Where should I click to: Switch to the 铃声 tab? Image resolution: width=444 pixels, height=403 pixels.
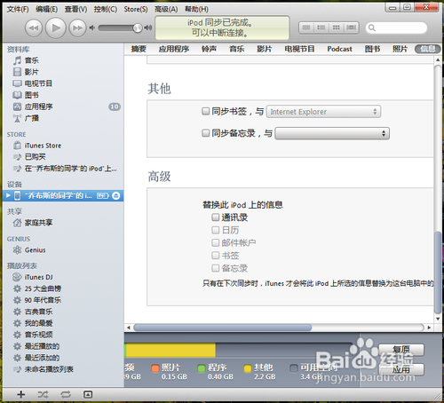pyautogui.click(x=209, y=49)
